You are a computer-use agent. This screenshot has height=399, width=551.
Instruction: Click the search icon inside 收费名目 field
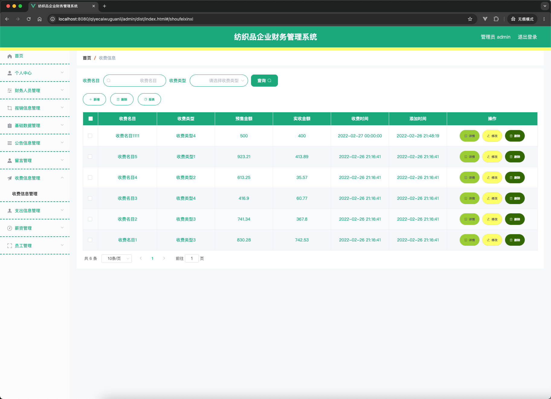click(109, 81)
